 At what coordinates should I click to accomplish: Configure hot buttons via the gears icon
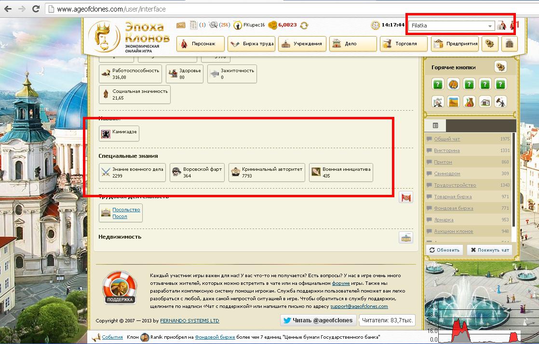(500, 66)
